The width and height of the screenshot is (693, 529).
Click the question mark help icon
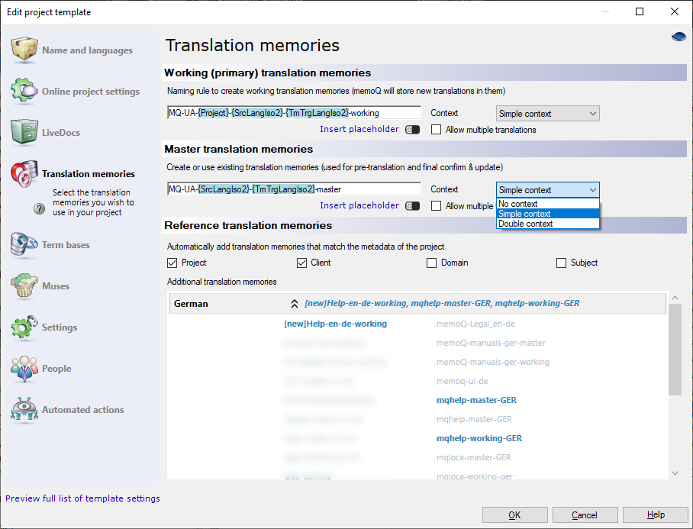pos(40,208)
